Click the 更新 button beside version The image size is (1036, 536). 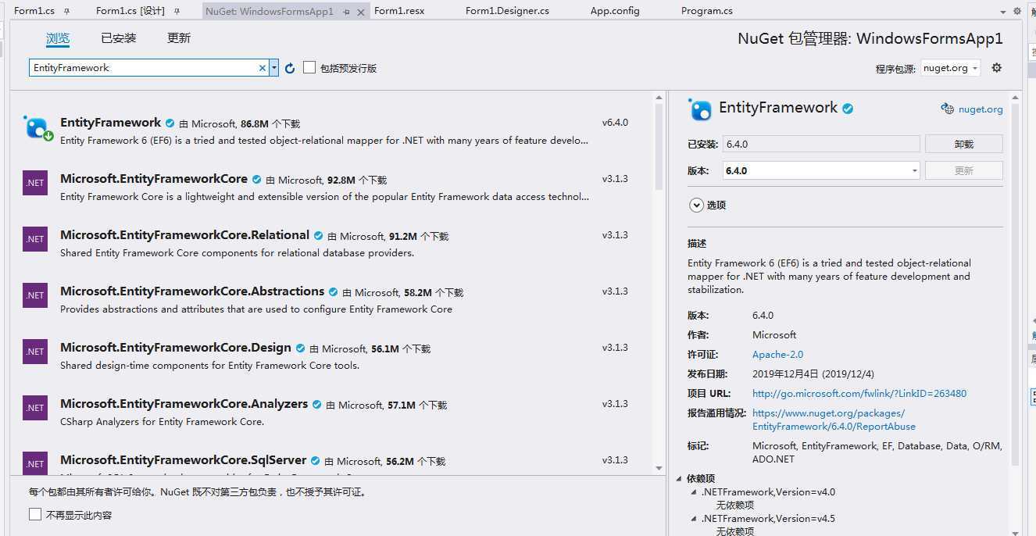963,170
